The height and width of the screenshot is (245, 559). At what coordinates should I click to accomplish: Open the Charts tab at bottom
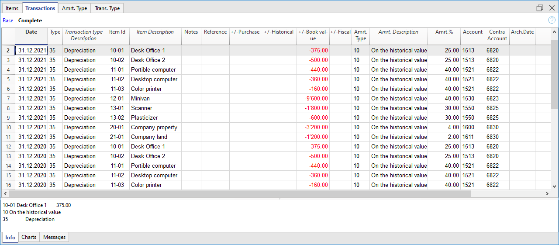(x=29, y=237)
